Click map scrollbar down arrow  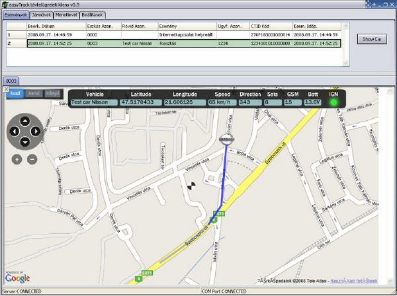pyautogui.click(x=390, y=281)
